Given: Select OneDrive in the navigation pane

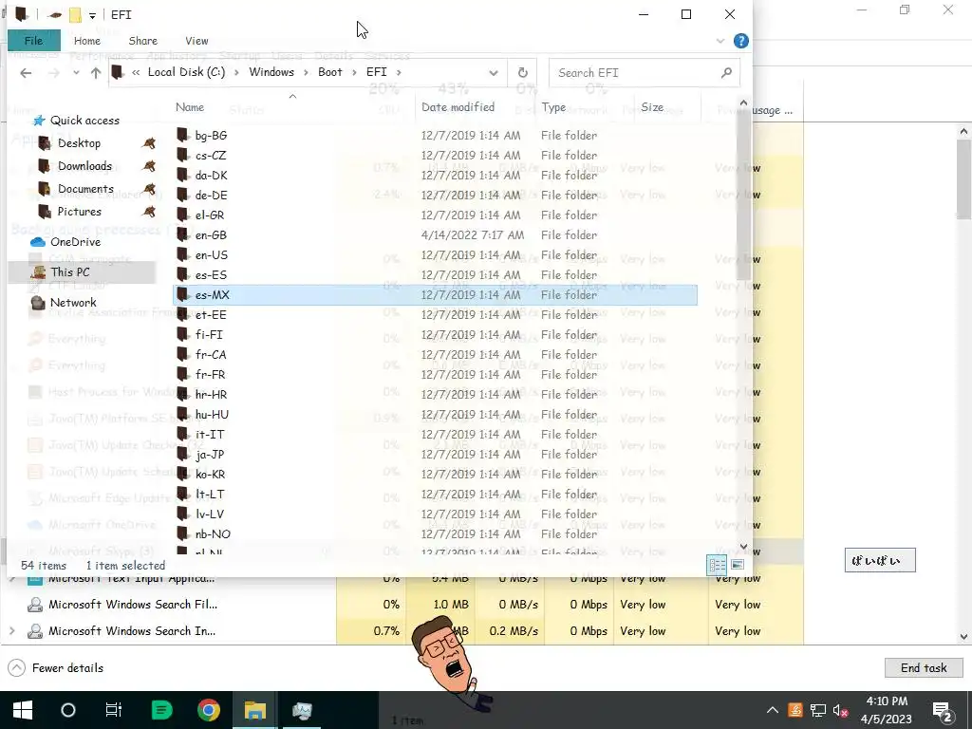Looking at the screenshot, I should tap(75, 242).
